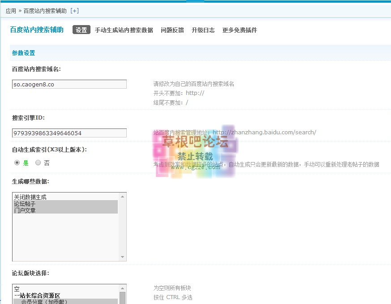This screenshot has width=391, height=304.
Task: Click scroll-down arrow of data type list
Action: (123, 257)
